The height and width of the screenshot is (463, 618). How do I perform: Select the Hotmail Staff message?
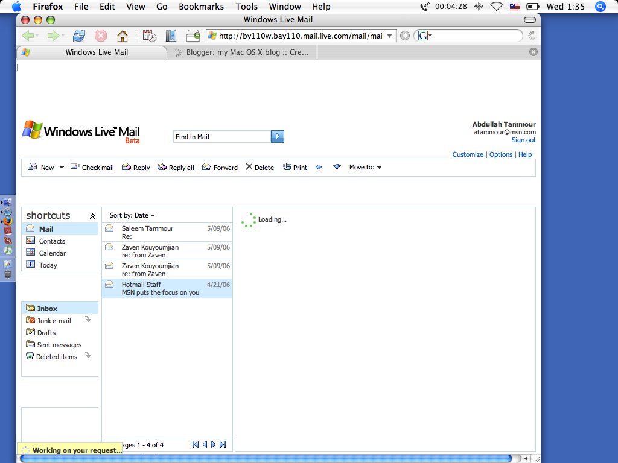click(x=167, y=289)
